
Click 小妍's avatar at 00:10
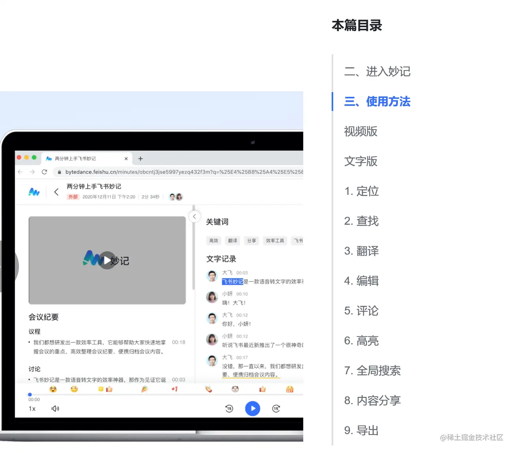click(x=212, y=297)
